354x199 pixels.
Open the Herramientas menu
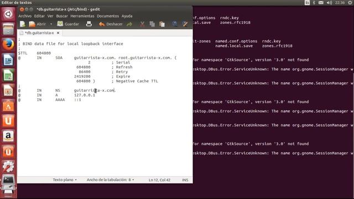(x=82, y=16)
